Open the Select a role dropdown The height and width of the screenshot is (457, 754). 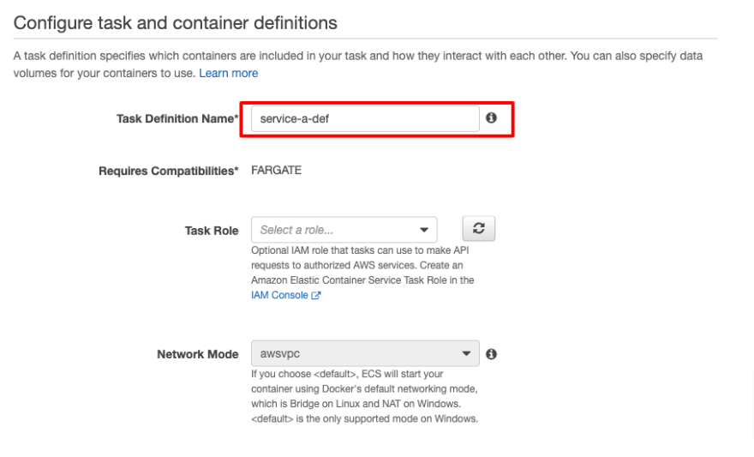click(x=344, y=230)
